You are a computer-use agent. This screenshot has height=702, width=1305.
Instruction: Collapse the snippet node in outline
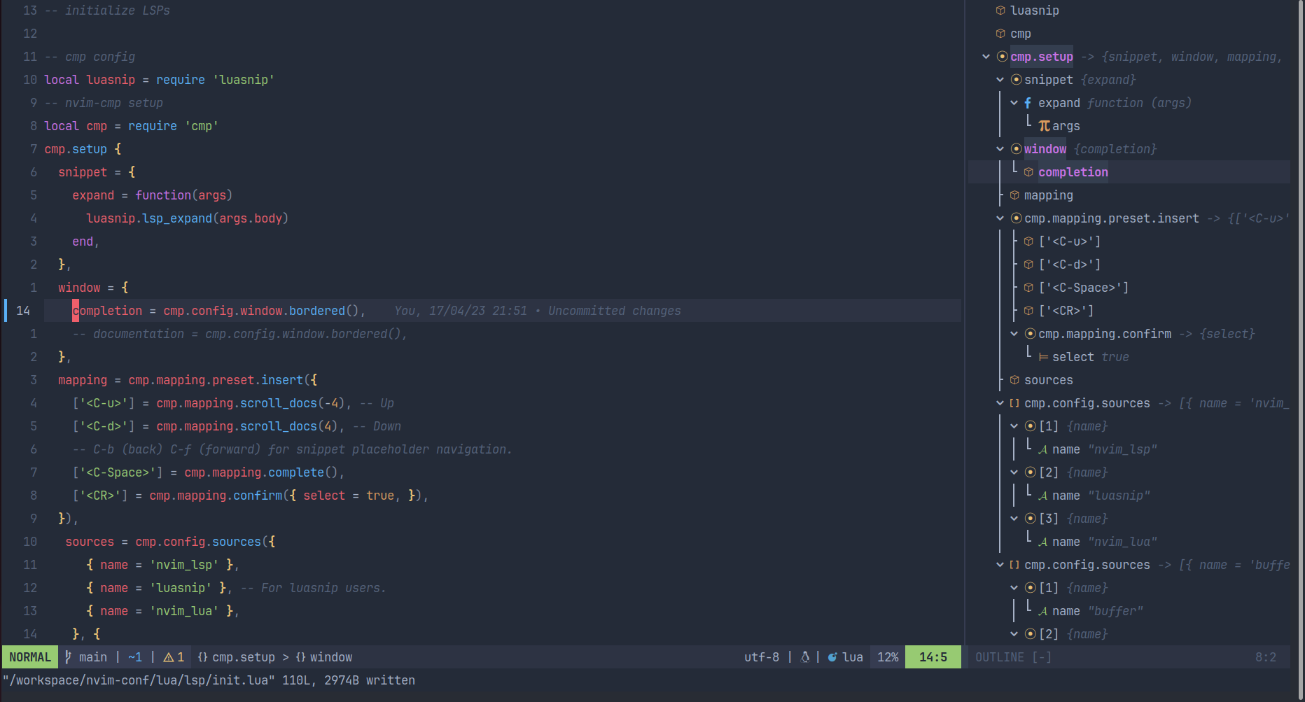[1000, 79]
